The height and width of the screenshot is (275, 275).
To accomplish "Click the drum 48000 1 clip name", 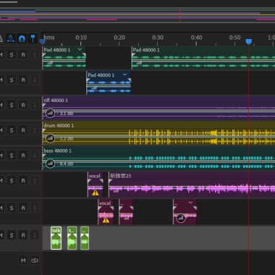I will pyautogui.click(x=59, y=125).
